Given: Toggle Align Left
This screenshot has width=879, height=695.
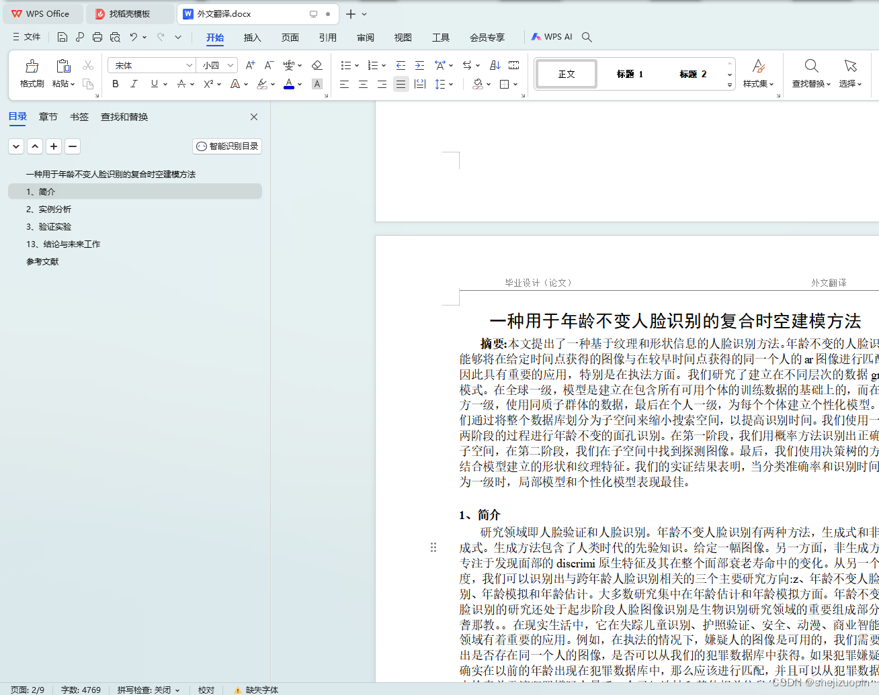Looking at the screenshot, I should pos(344,84).
